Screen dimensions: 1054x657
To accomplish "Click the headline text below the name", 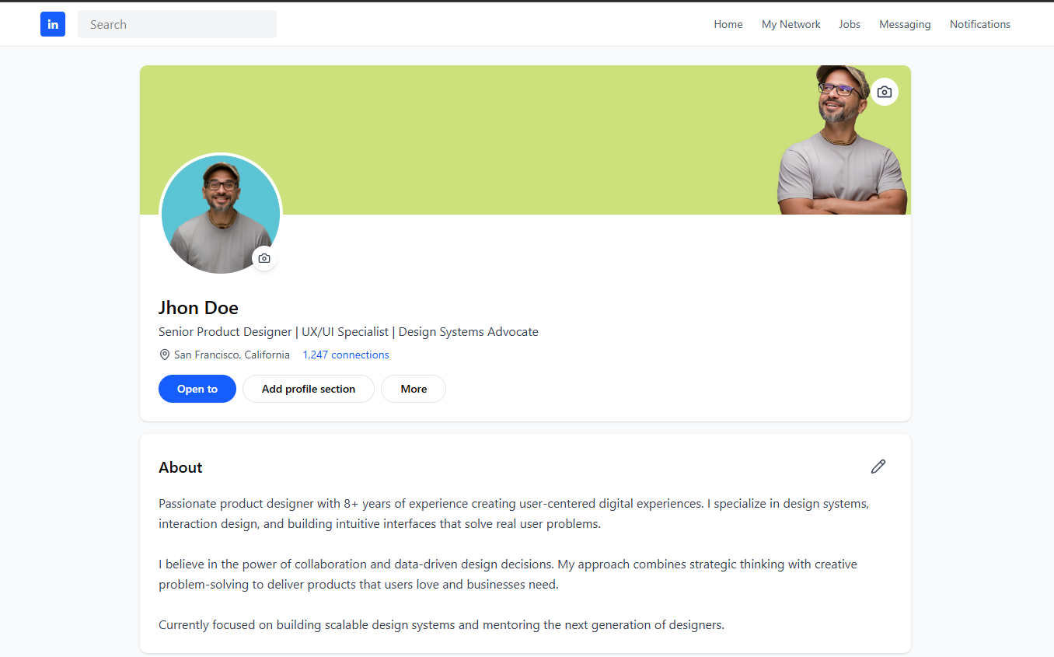I will pyautogui.click(x=348, y=331).
